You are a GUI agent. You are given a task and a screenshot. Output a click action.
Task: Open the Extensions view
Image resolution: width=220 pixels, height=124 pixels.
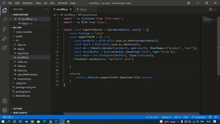(x=4, y=48)
